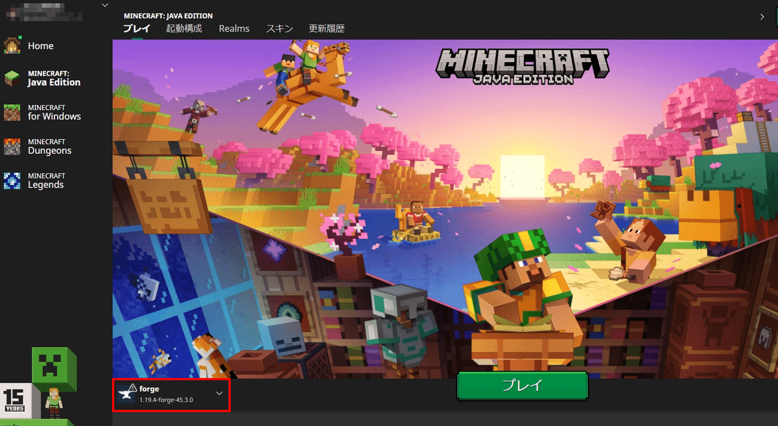This screenshot has height=426, width=778.
Task: Click the forge anvil profile icon
Action: 128,394
